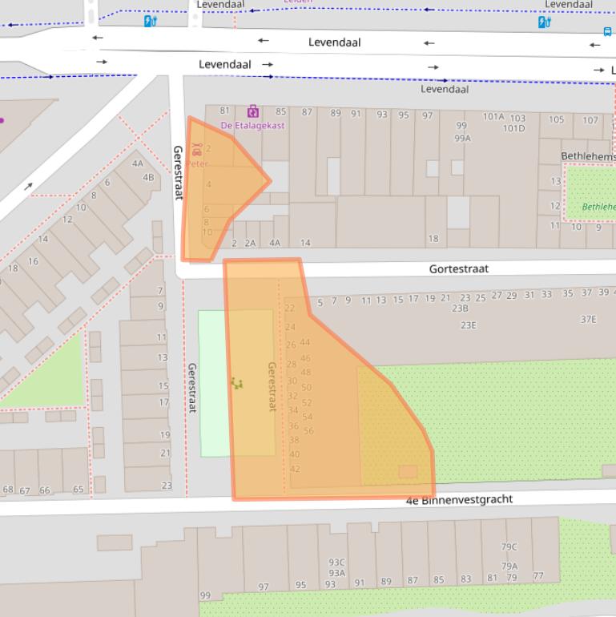Select the Bethlehems label text
Screen dimensions: 616x617
587,155
